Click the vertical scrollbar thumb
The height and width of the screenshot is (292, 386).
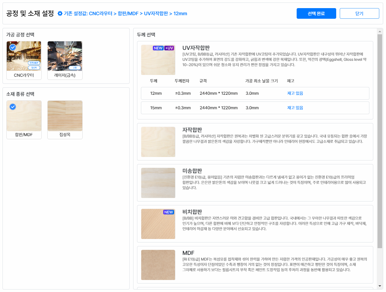(380, 141)
